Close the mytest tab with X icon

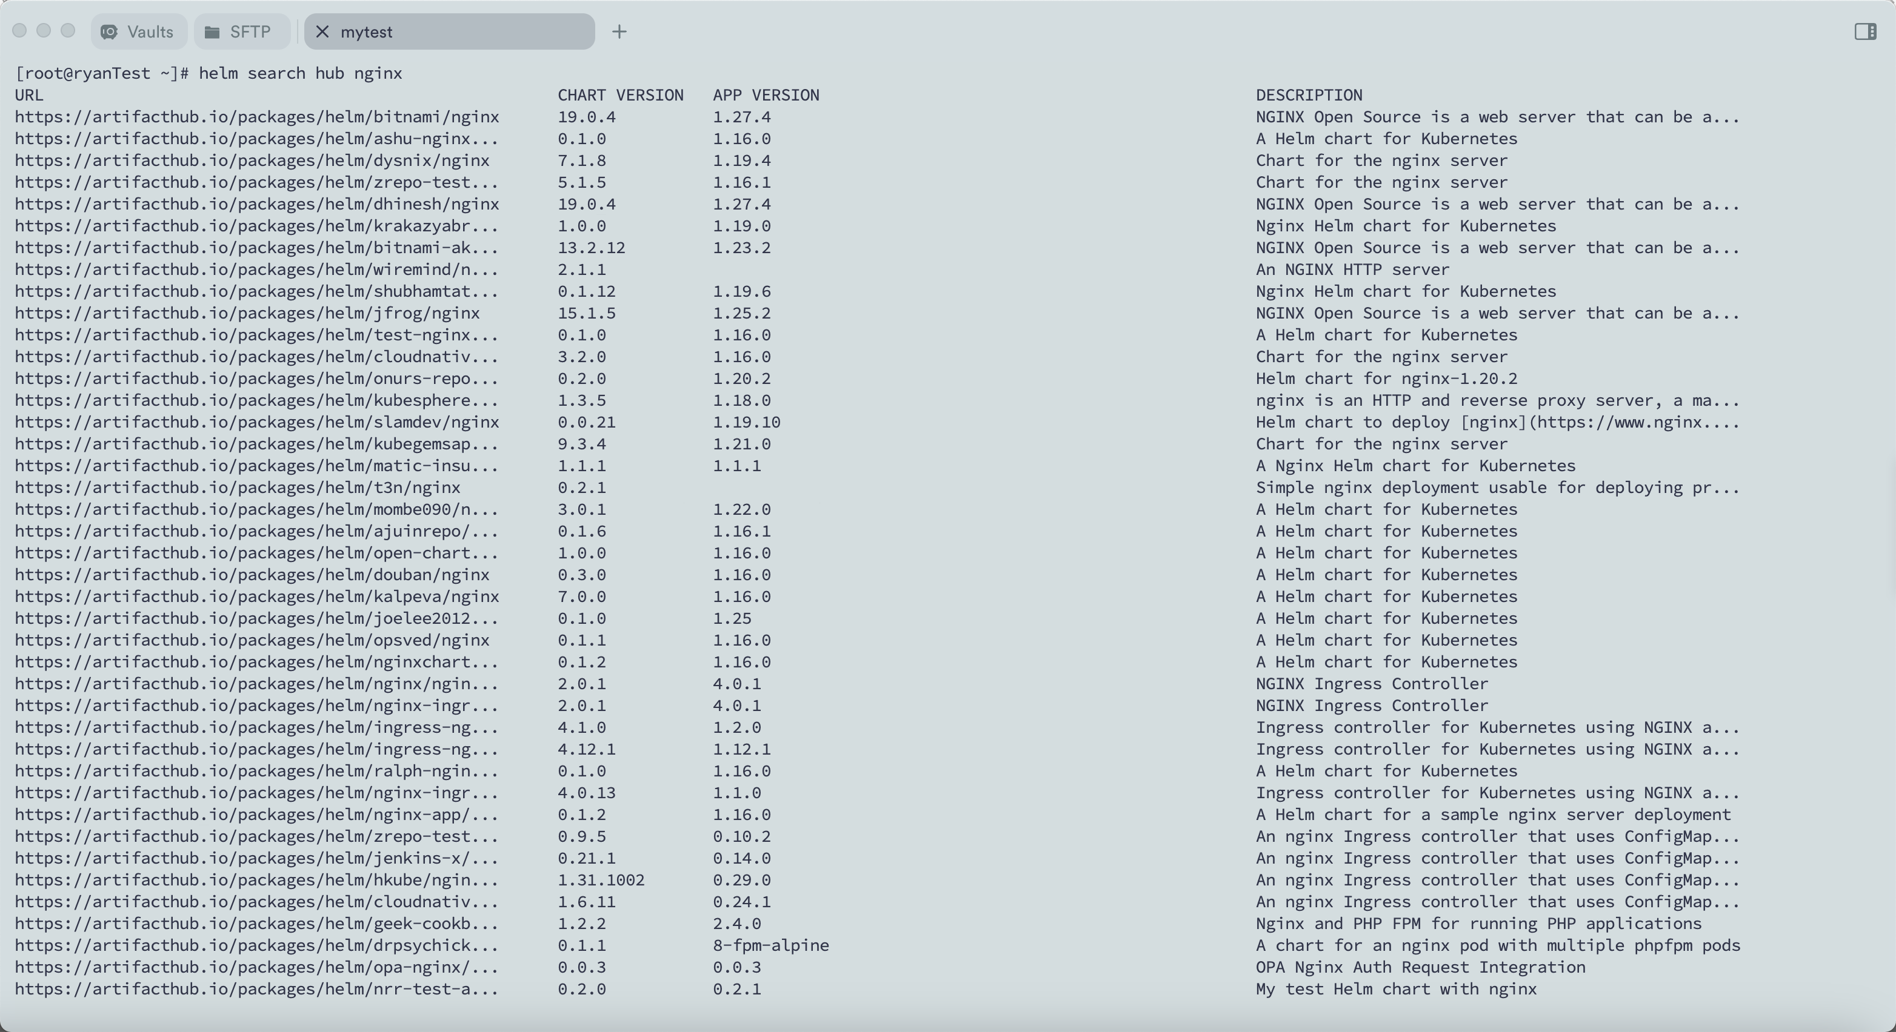322,31
